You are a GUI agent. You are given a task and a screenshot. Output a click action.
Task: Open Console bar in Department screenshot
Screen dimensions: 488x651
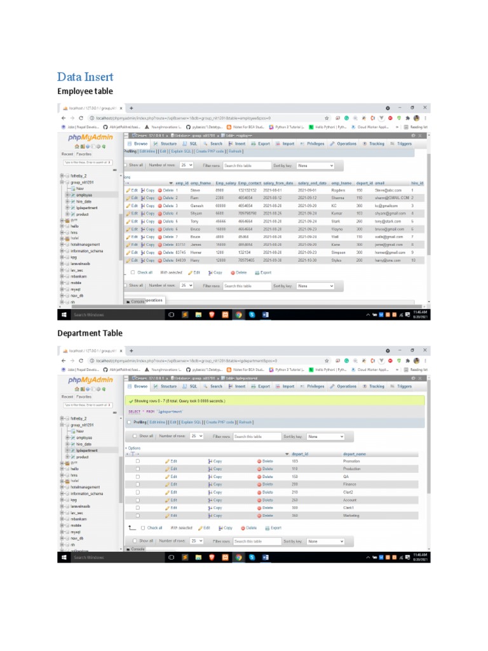(x=135, y=549)
